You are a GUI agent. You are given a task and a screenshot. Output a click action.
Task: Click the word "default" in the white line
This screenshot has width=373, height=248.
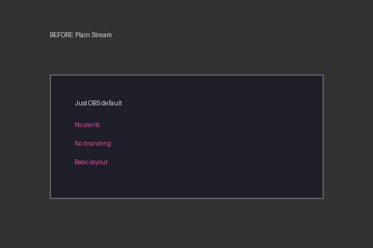[x=111, y=103]
